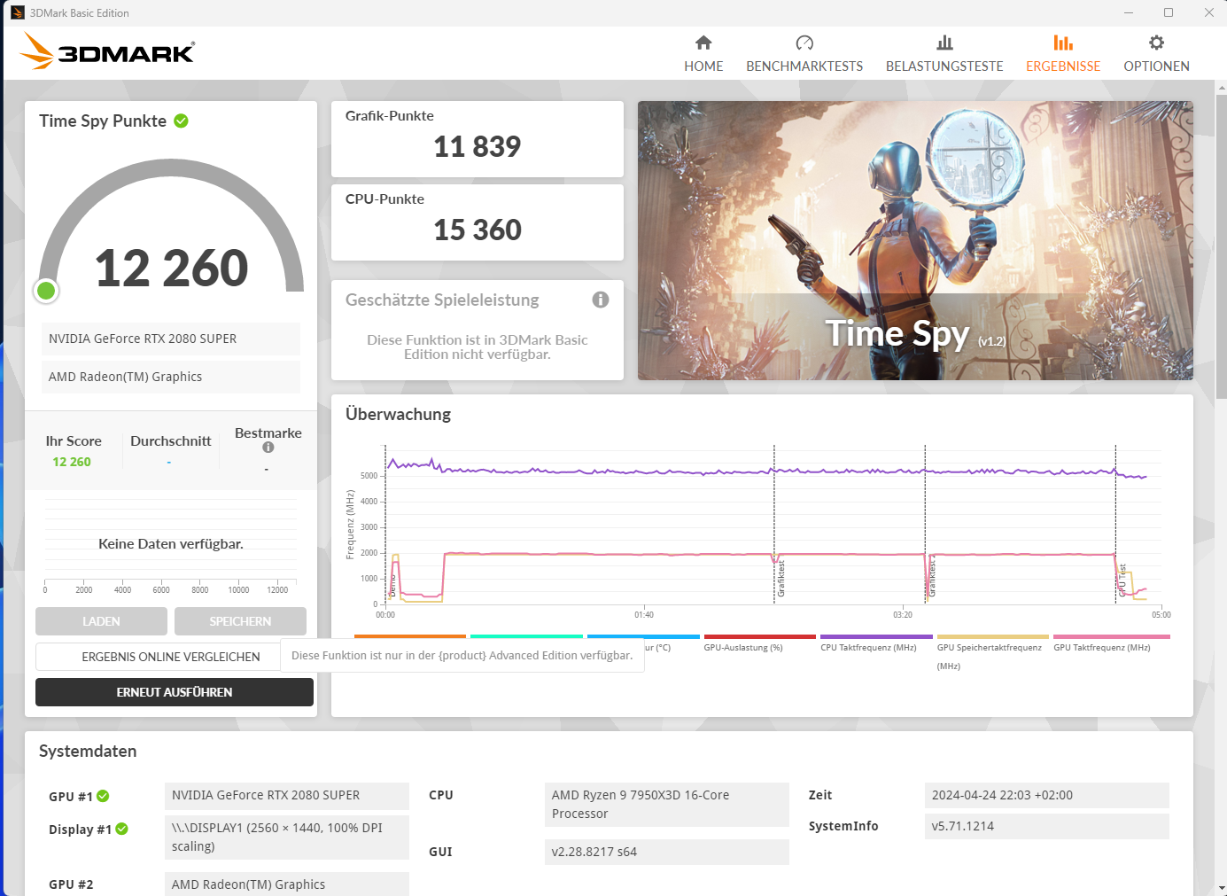Switch to BENCHMARKTESTS tab
The height and width of the screenshot is (896, 1227).
pyautogui.click(x=804, y=54)
